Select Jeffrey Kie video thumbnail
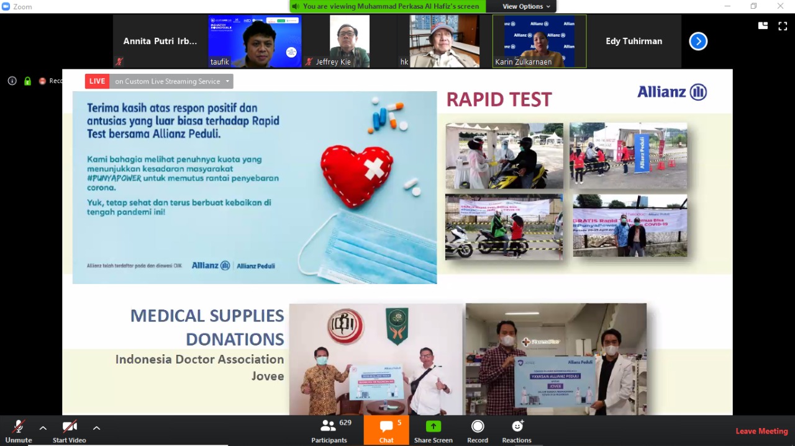The height and width of the screenshot is (446, 795). 350,42
